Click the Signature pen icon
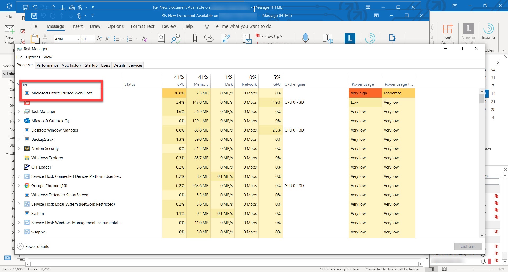Image resolution: width=508 pixels, height=272 pixels. [225, 38]
